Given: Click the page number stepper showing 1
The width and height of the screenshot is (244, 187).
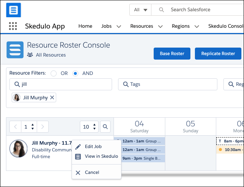Looking at the screenshot, I should 29,127.
